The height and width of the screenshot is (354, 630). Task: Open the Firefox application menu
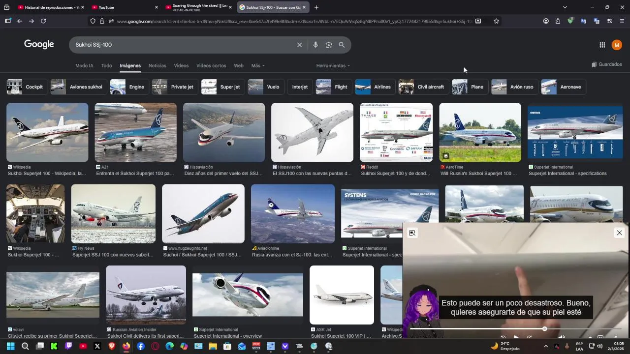tap(622, 21)
